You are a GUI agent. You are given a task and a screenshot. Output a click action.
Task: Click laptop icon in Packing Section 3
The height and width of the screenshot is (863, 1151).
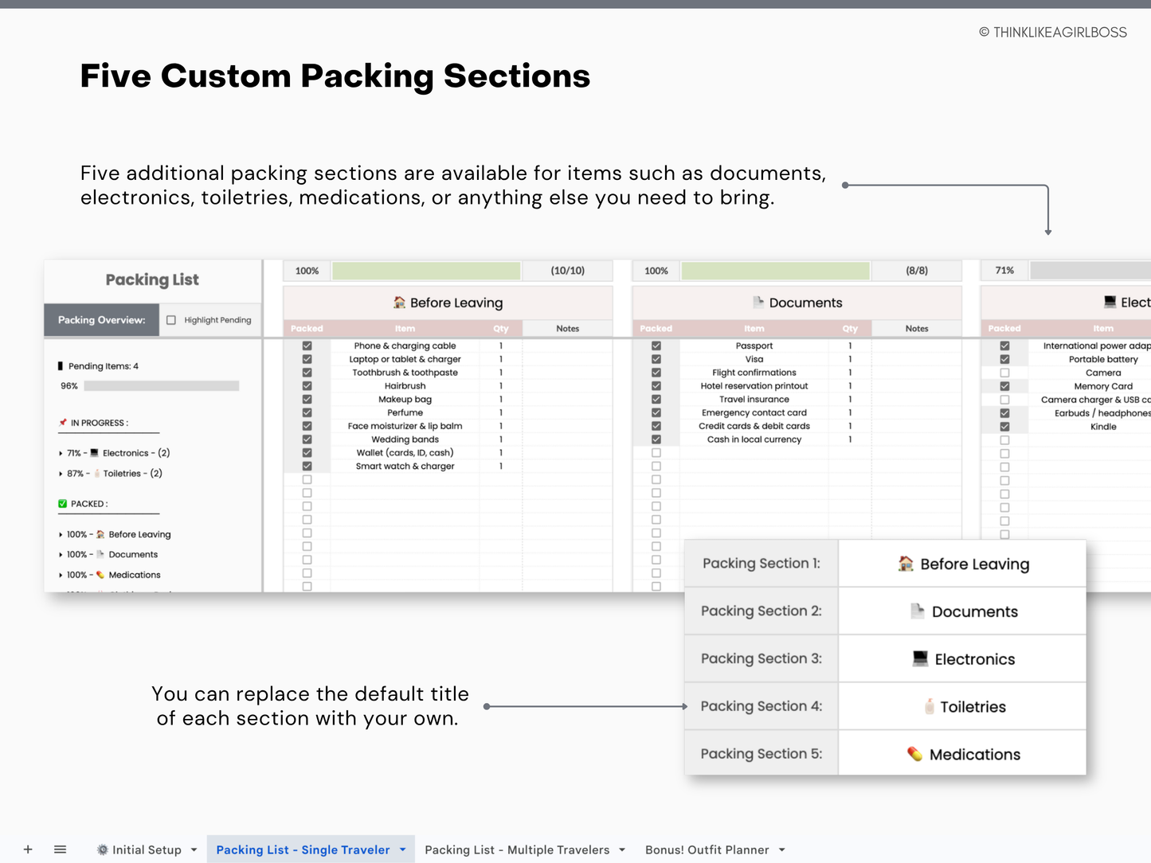920,658
